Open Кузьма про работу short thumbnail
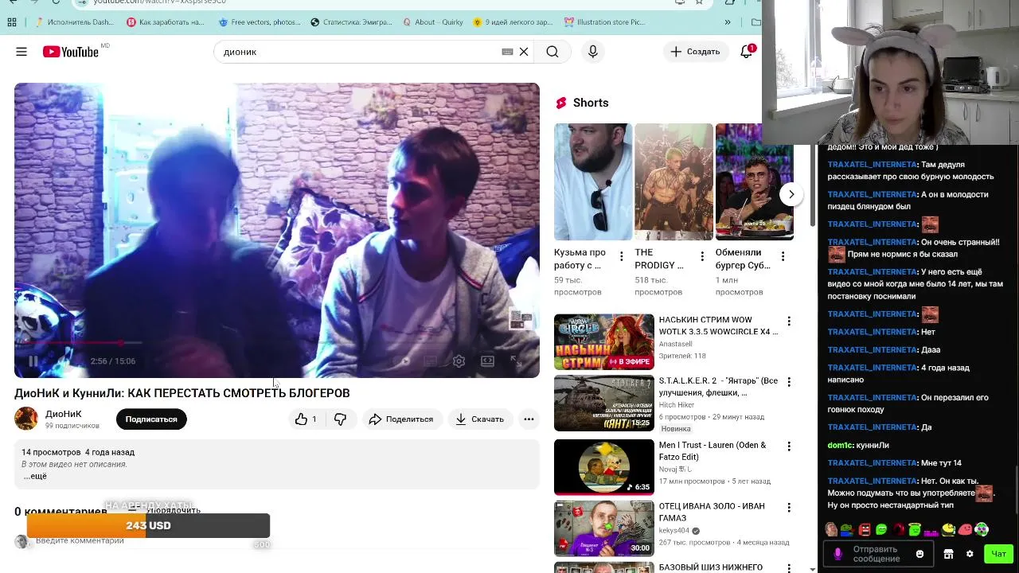 593,181
